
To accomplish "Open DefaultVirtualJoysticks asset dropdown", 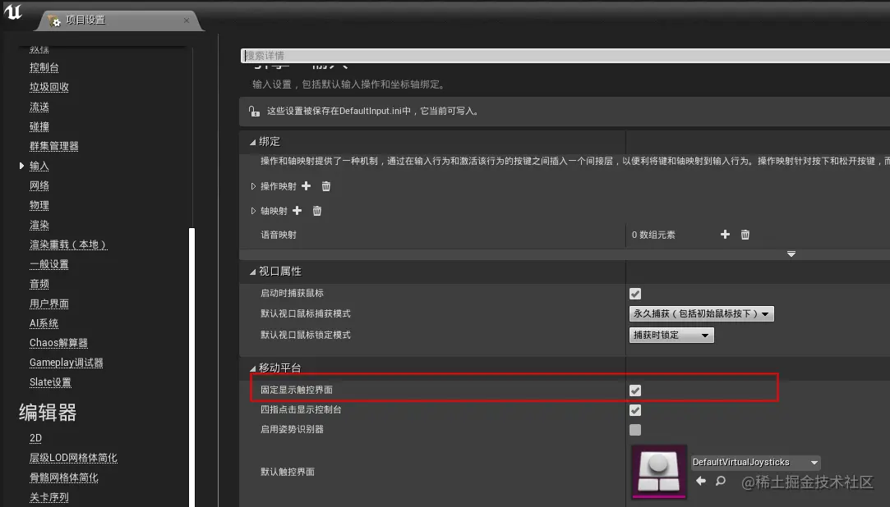I will [x=755, y=462].
